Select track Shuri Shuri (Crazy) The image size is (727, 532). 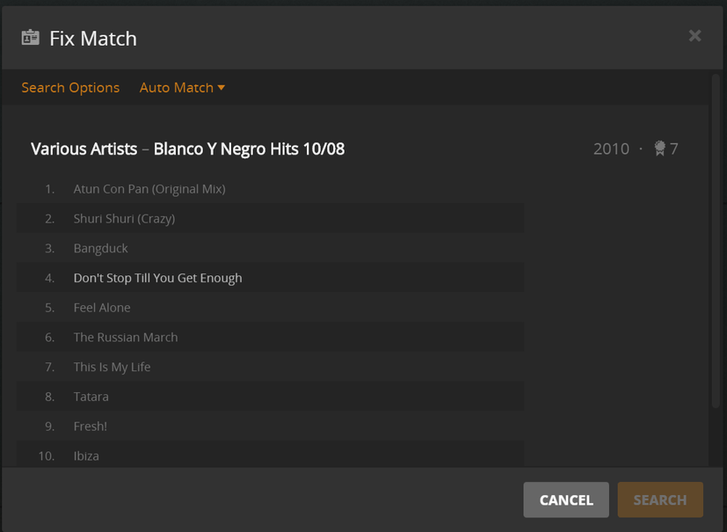[x=124, y=219]
